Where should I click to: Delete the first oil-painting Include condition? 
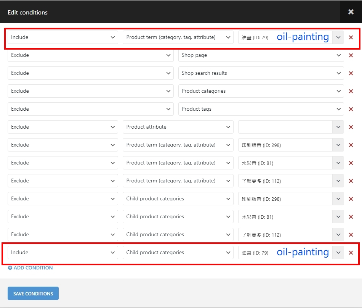[x=351, y=37]
